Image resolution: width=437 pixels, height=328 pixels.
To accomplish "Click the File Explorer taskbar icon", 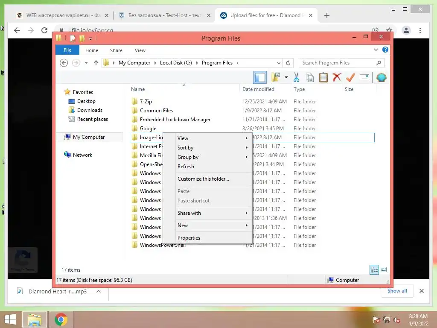I will (x=35, y=319).
